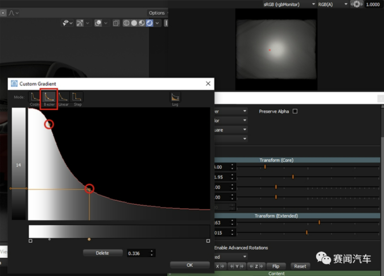Image resolution: width=384 pixels, height=276 pixels.
Task: Toggle the X-ray view icon
Action: [x=116, y=23]
